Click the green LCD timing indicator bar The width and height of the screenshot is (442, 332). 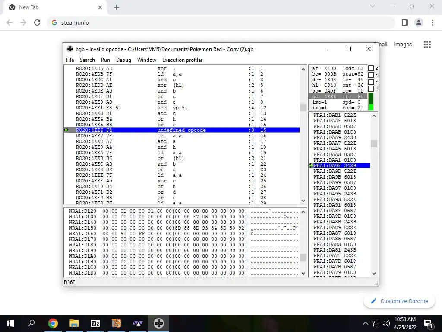click(x=371, y=102)
